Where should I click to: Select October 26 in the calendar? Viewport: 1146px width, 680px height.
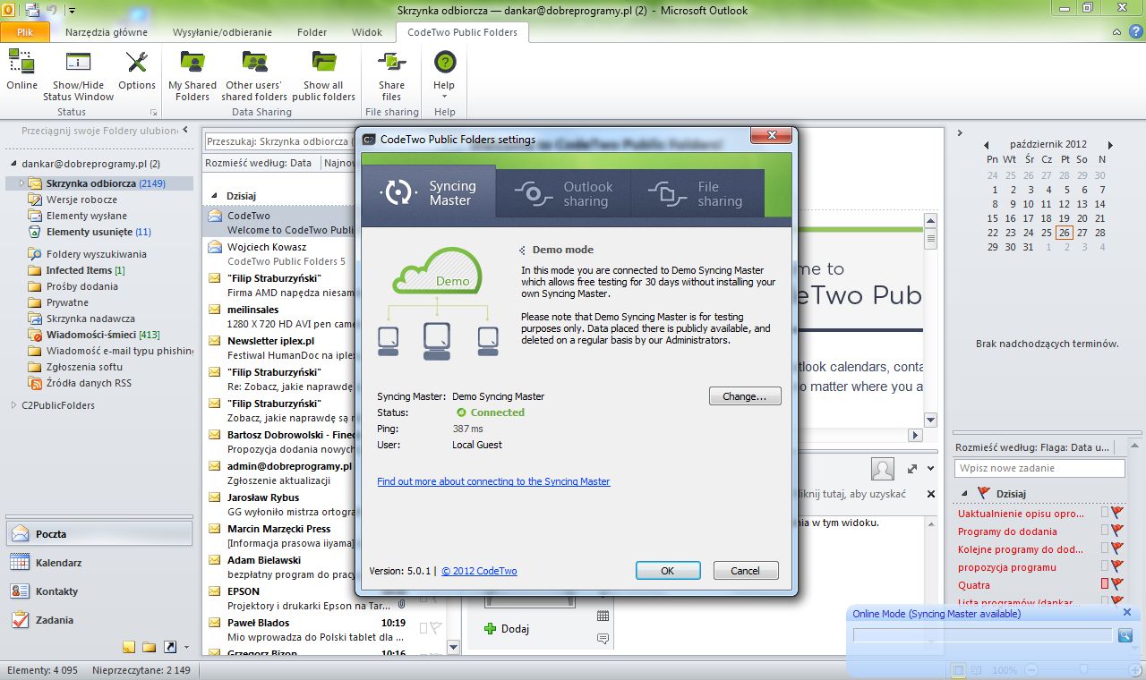[x=1065, y=233]
